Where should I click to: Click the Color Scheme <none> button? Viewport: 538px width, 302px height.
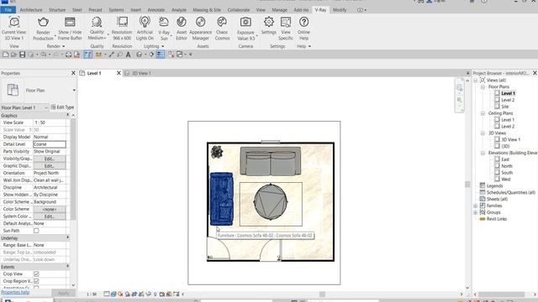[50, 209]
